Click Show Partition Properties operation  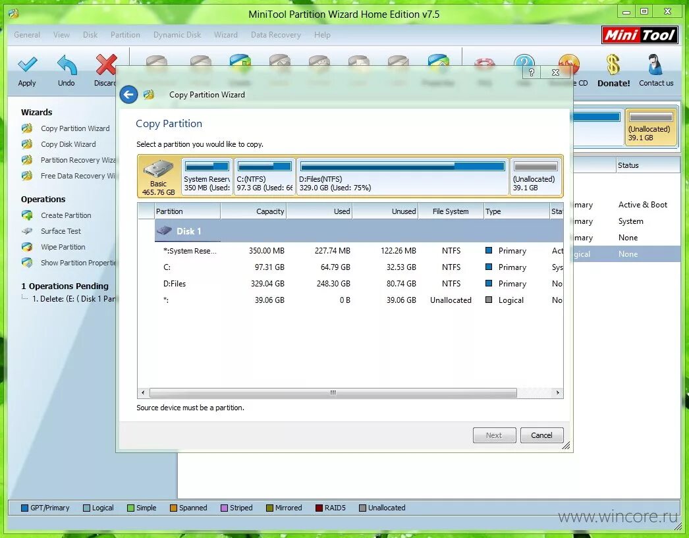click(x=78, y=263)
